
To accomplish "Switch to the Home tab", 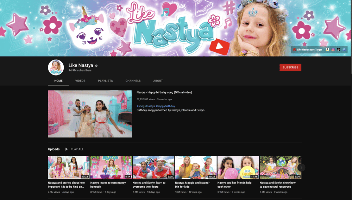I will pyautogui.click(x=58, y=81).
